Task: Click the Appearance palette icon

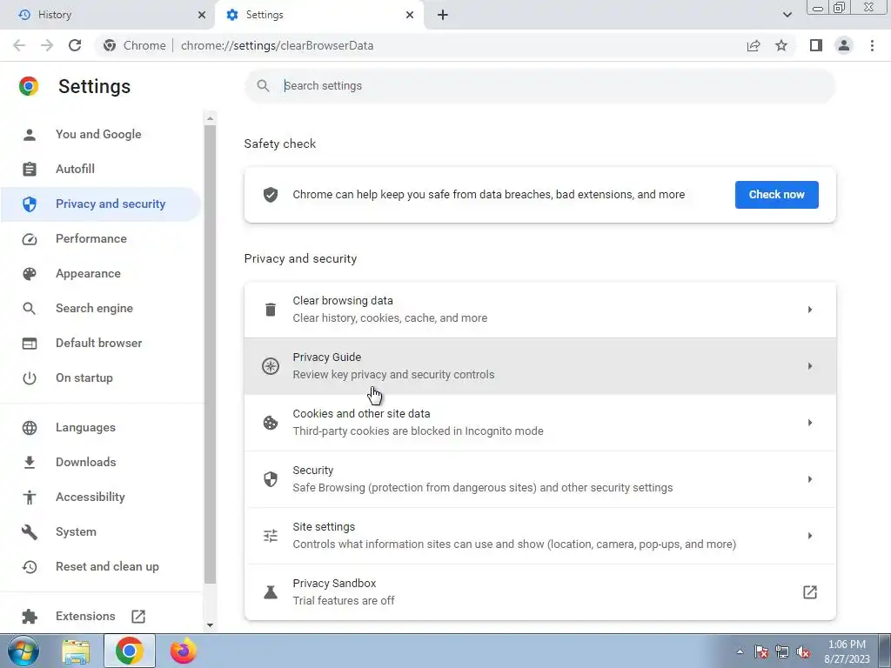Action: tap(30, 274)
